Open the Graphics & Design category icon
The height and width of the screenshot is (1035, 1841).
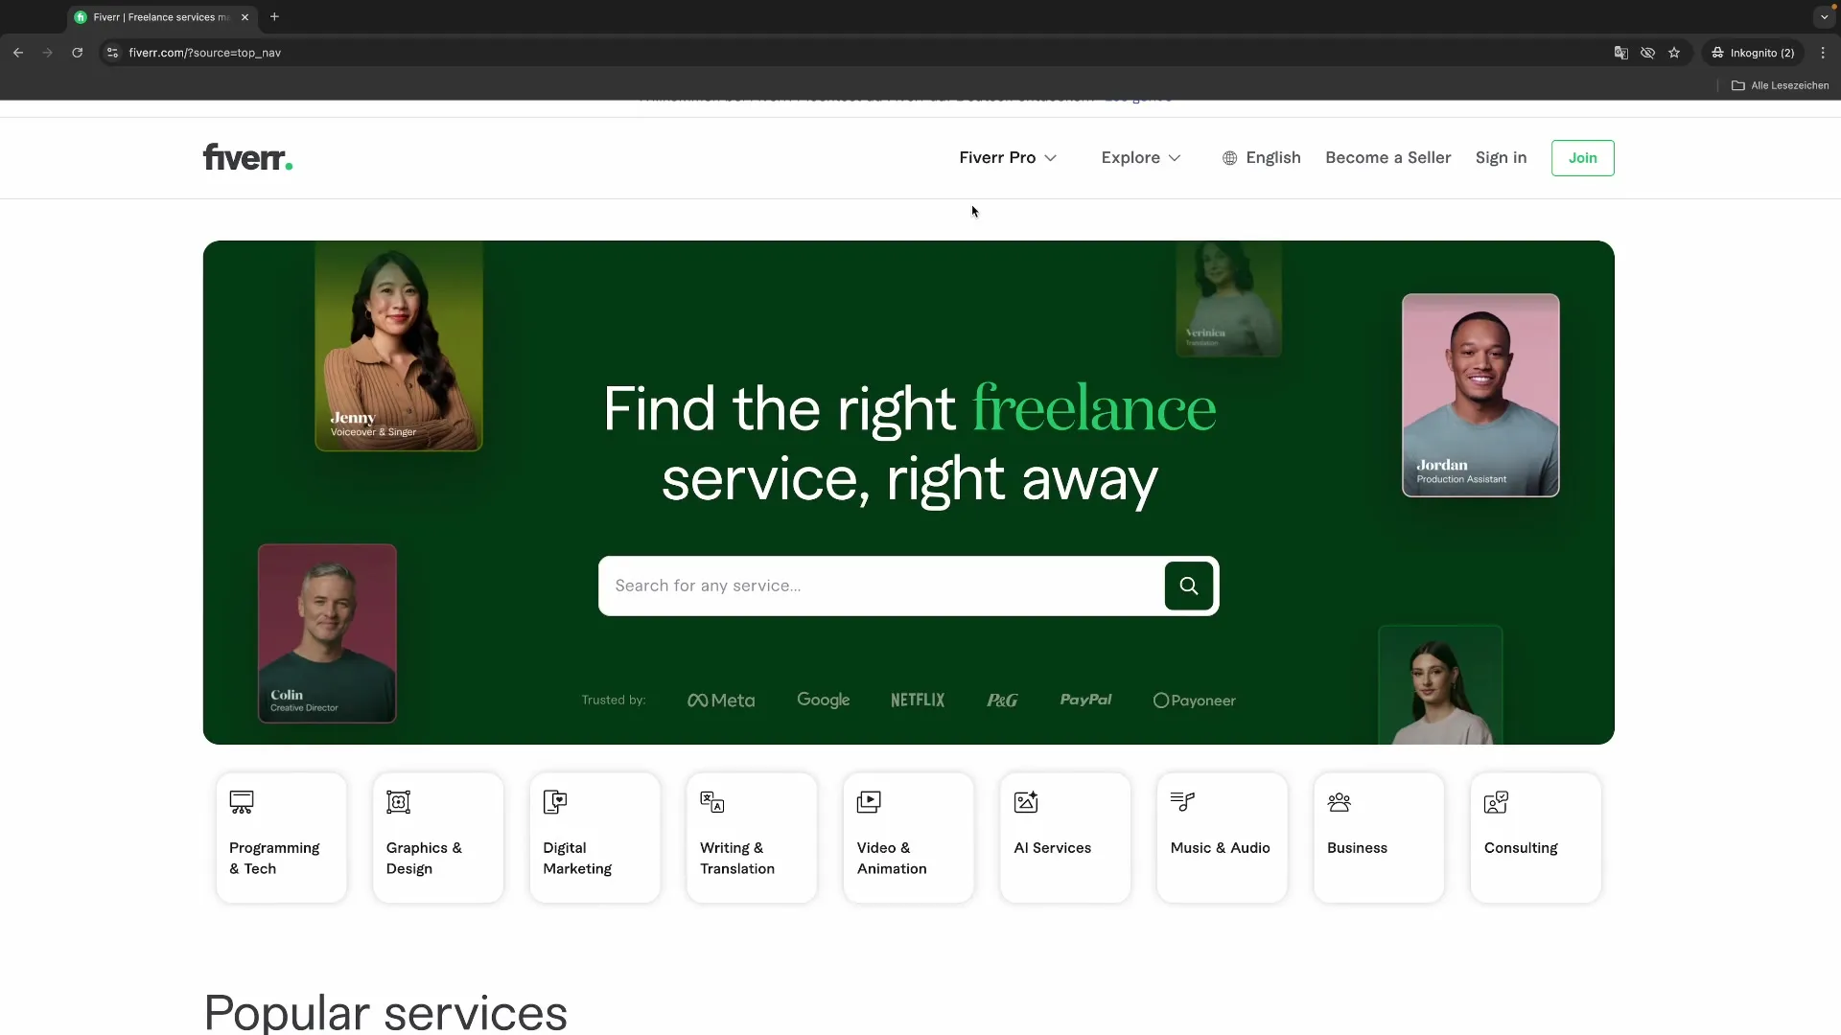pos(398,802)
